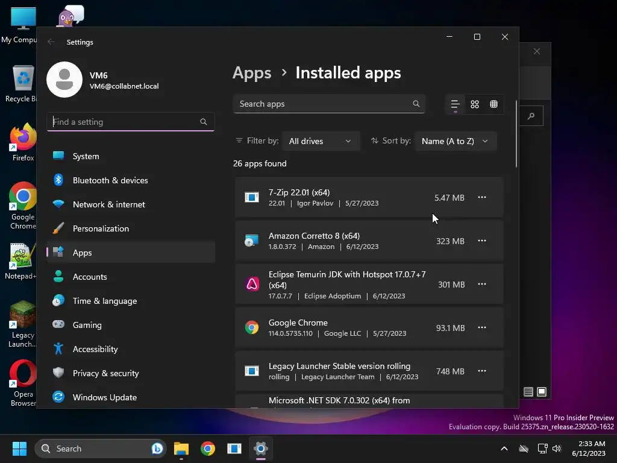This screenshot has height=463, width=617.
Task: Open Gaming settings category
Action: click(x=131, y=325)
